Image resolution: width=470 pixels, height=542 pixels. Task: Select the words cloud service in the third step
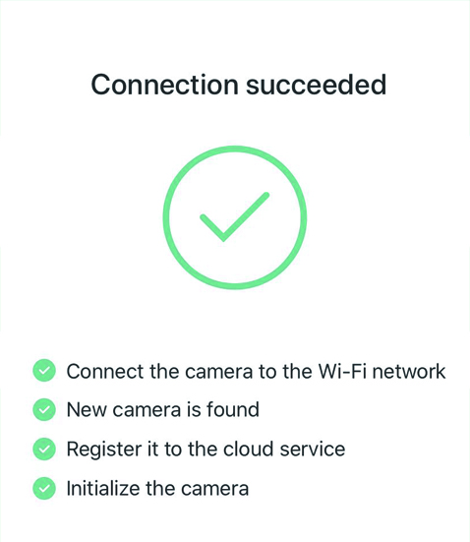[284, 449]
